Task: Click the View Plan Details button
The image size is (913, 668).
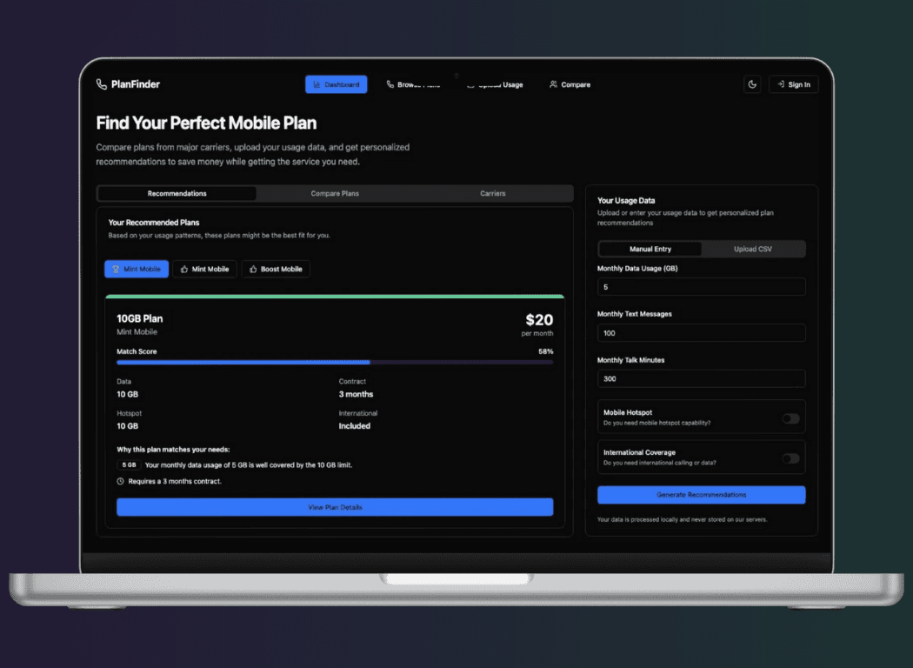Action: click(x=335, y=507)
